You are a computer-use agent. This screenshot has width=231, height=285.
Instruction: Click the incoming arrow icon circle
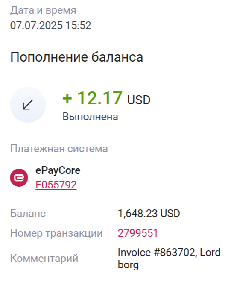tap(28, 105)
